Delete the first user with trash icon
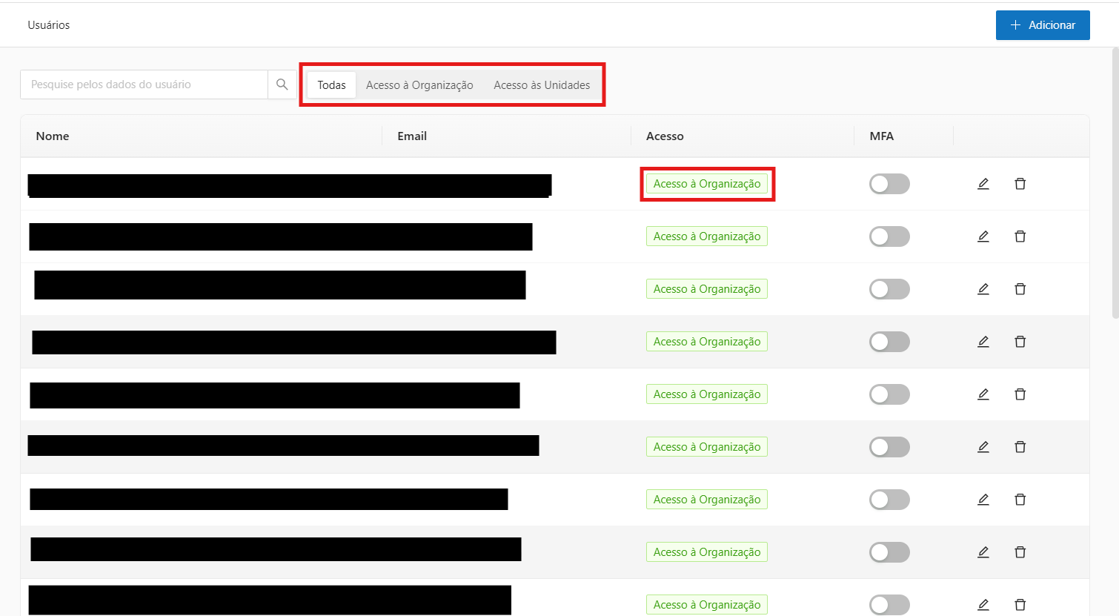Screen dimensions: 1119x616 tap(1020, 184)
